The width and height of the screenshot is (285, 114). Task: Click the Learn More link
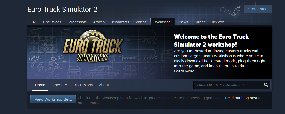click(184, 71)
